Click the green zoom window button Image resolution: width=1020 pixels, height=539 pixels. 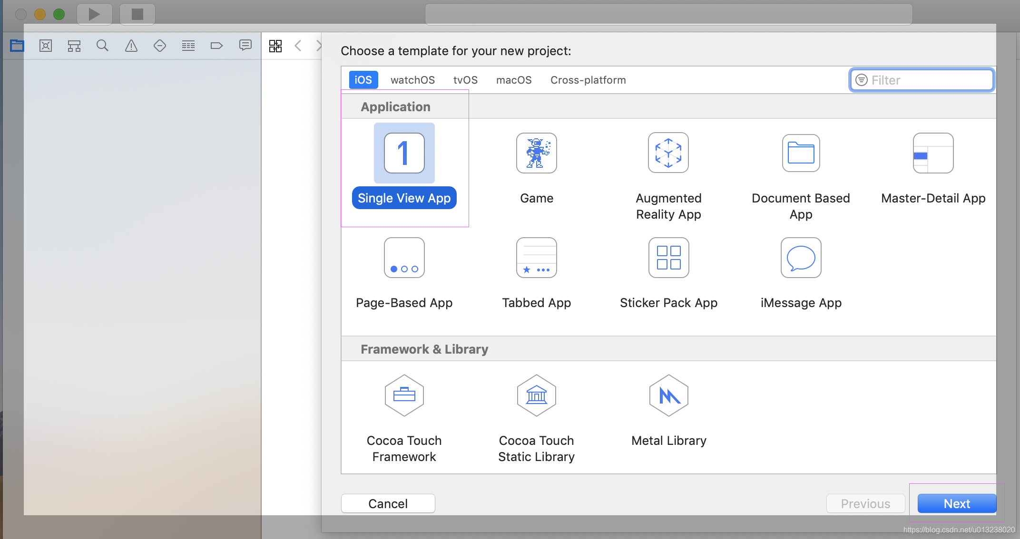tap(59, 14)
